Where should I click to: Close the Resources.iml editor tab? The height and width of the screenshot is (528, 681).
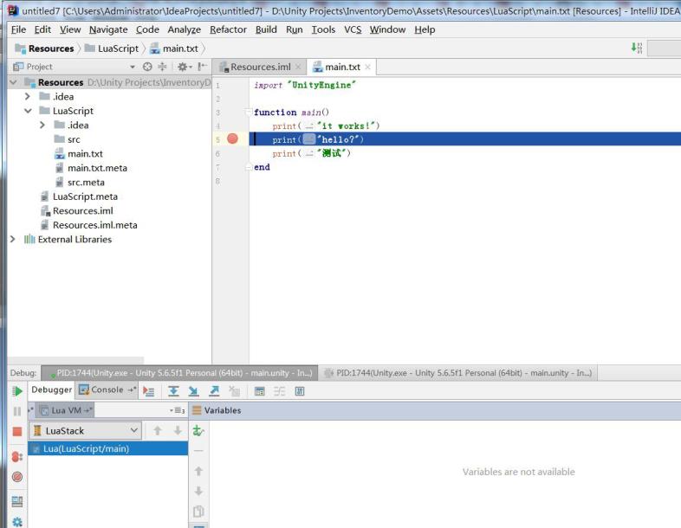tap(298, 67)
